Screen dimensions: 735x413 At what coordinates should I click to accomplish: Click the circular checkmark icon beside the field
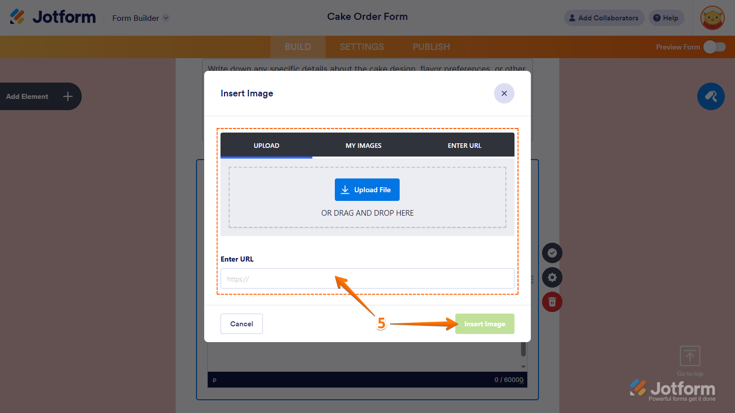pyautogui.click(x=552, y=253)
